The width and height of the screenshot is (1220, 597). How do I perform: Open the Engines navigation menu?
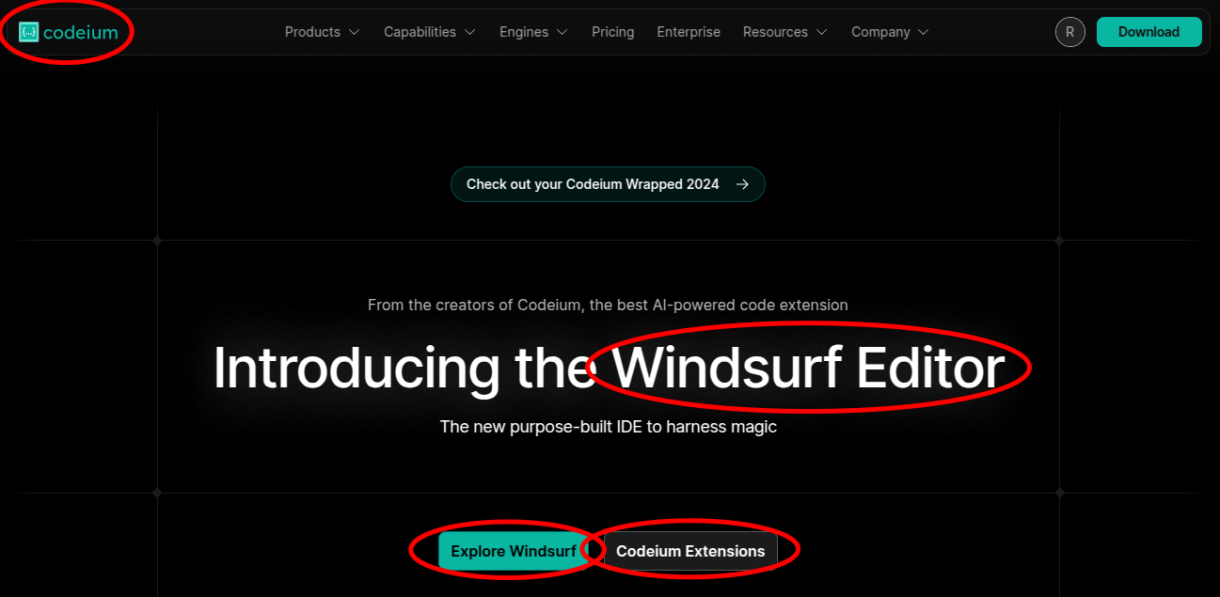click(x=524, y=32)
